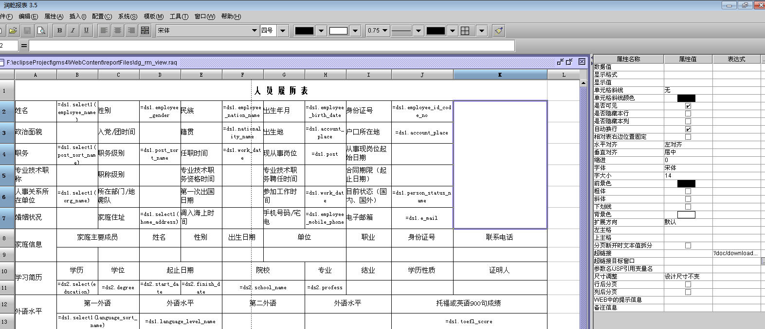Viewport: 765px width, 329px height.
Task: Open the 属性(A) menu
Action: point(54,16)
